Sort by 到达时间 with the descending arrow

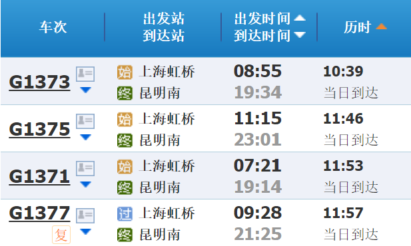pos(300,35)
